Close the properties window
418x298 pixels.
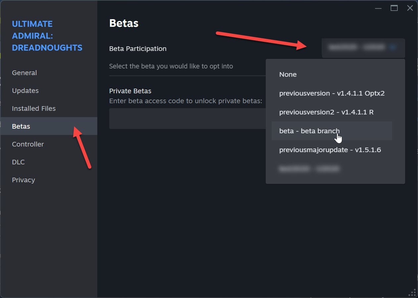click(410, 8)
